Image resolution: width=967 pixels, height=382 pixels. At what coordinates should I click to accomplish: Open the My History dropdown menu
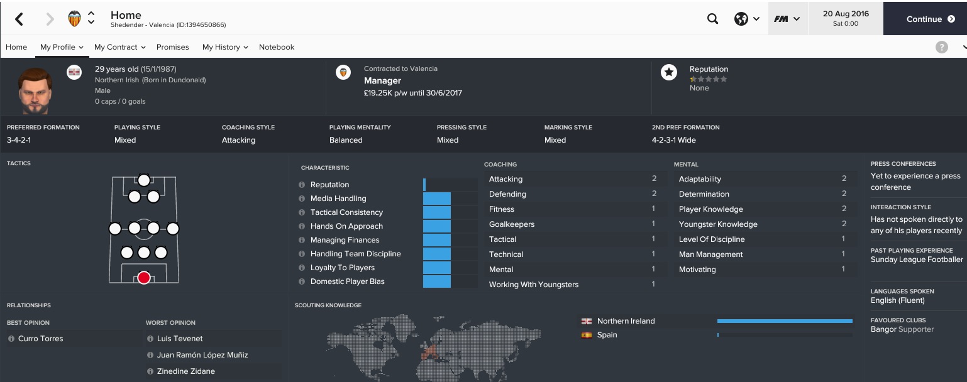225,47
